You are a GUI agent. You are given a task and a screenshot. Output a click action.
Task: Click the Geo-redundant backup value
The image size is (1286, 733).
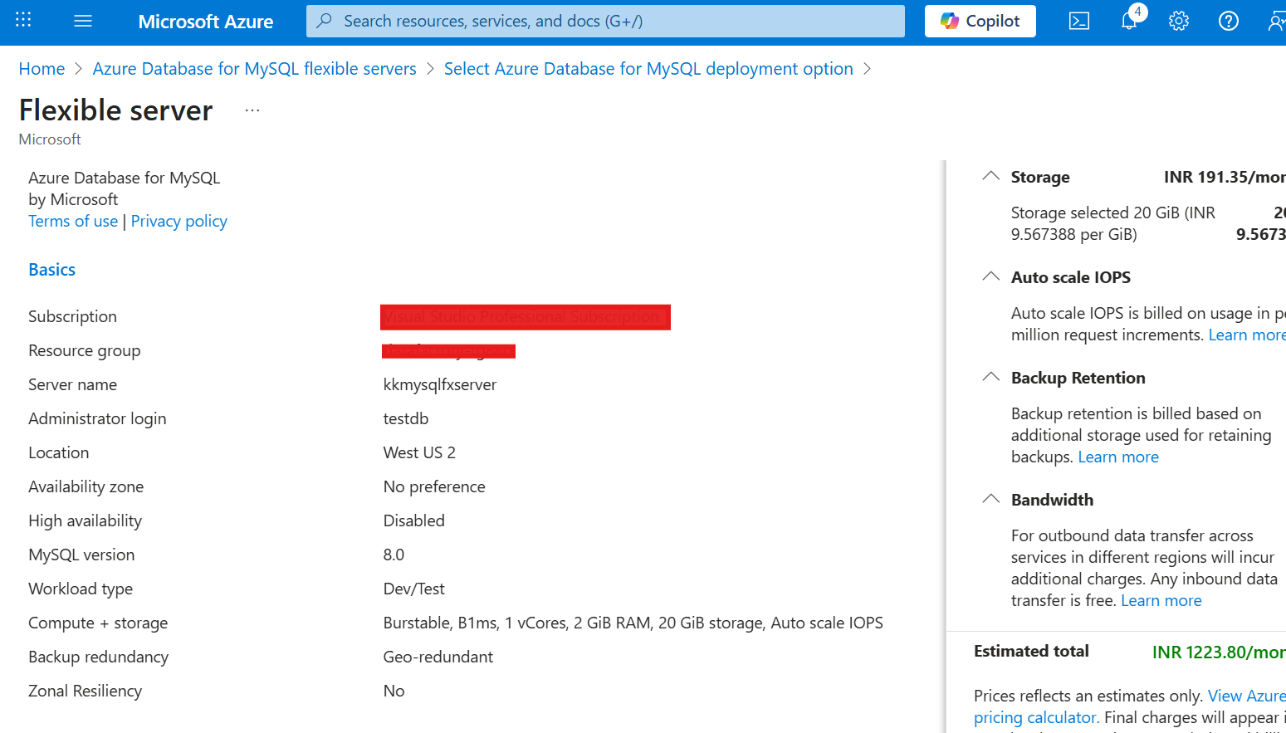tap(438, 657)
